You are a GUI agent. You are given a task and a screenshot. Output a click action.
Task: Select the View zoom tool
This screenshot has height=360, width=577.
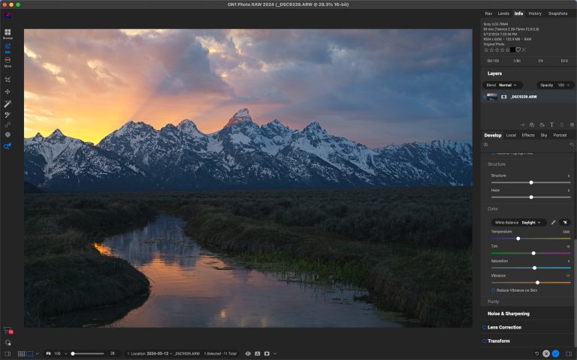tap(8, 146)
